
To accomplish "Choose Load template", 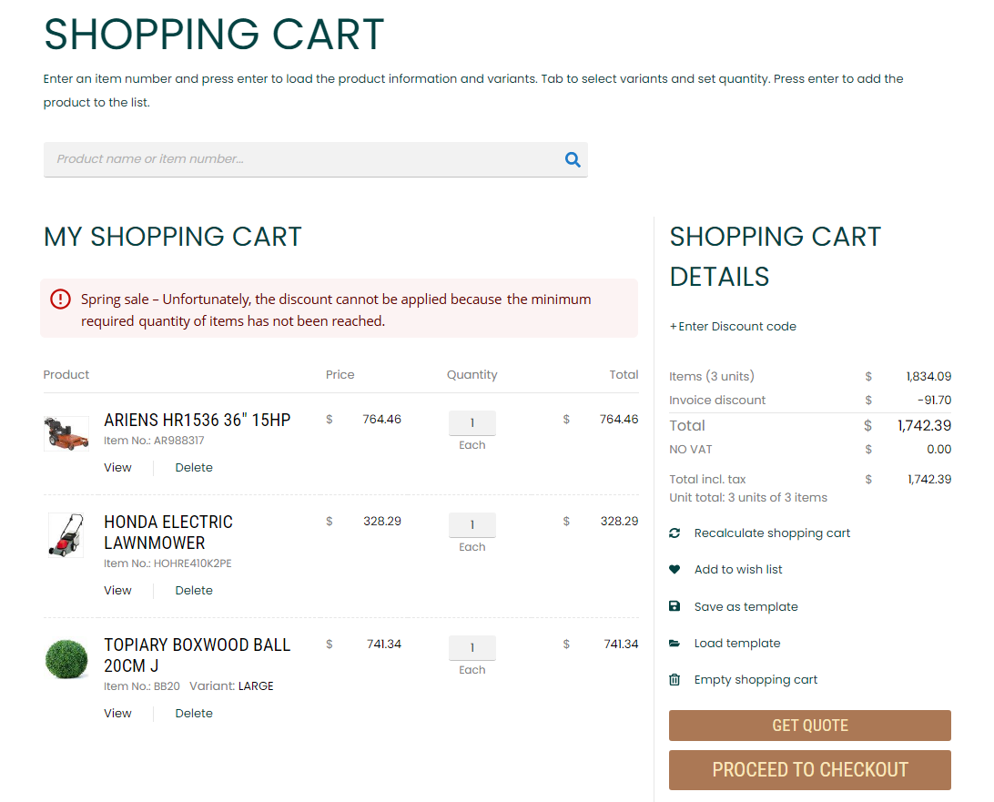I will [737, 643].
